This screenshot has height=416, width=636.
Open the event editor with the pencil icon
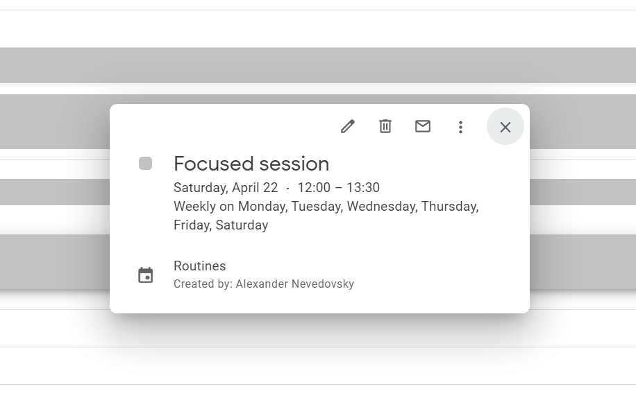tap(347, 127)
